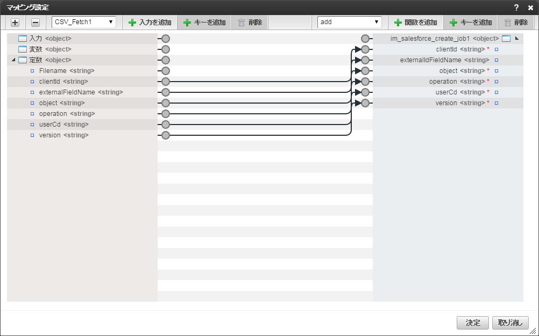Click externalFieldName output connector node
This screenshot has height=336, width=539.
coord(166,92)
